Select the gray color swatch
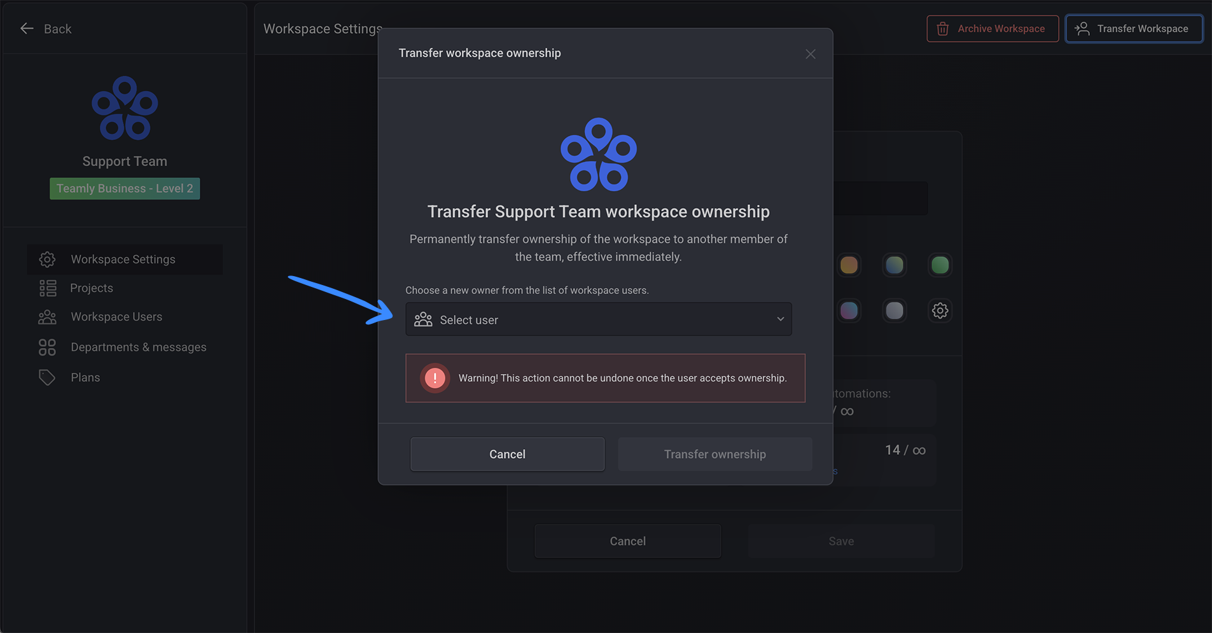The width and height of the screenshot is (1212, 633). click(895, 310)
